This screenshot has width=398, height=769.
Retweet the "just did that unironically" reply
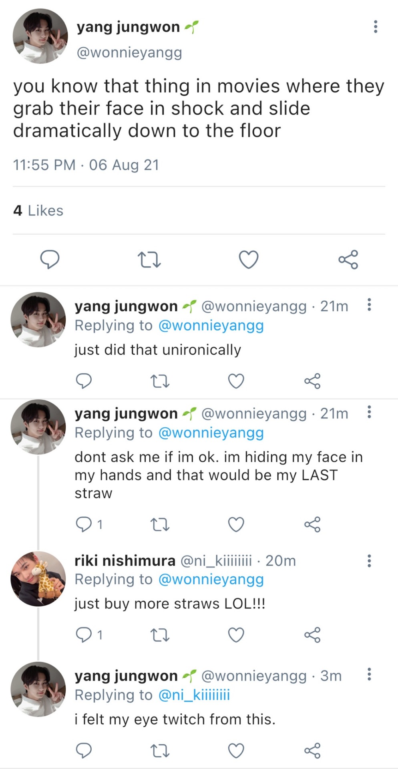click(160, 381)
